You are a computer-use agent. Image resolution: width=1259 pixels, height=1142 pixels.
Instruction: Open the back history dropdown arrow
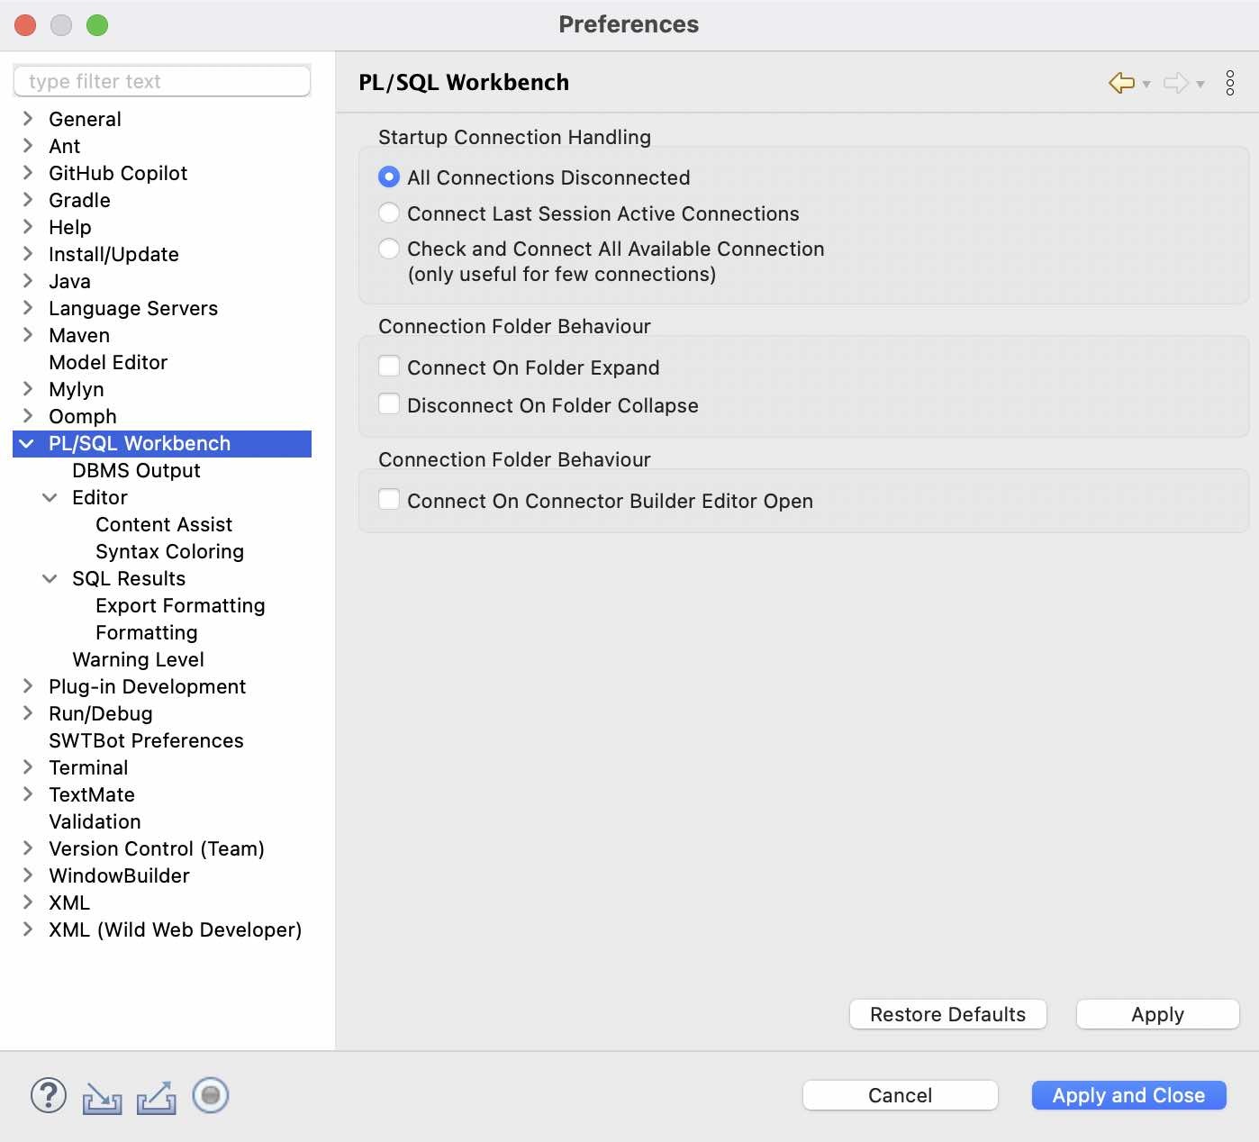1146,86
